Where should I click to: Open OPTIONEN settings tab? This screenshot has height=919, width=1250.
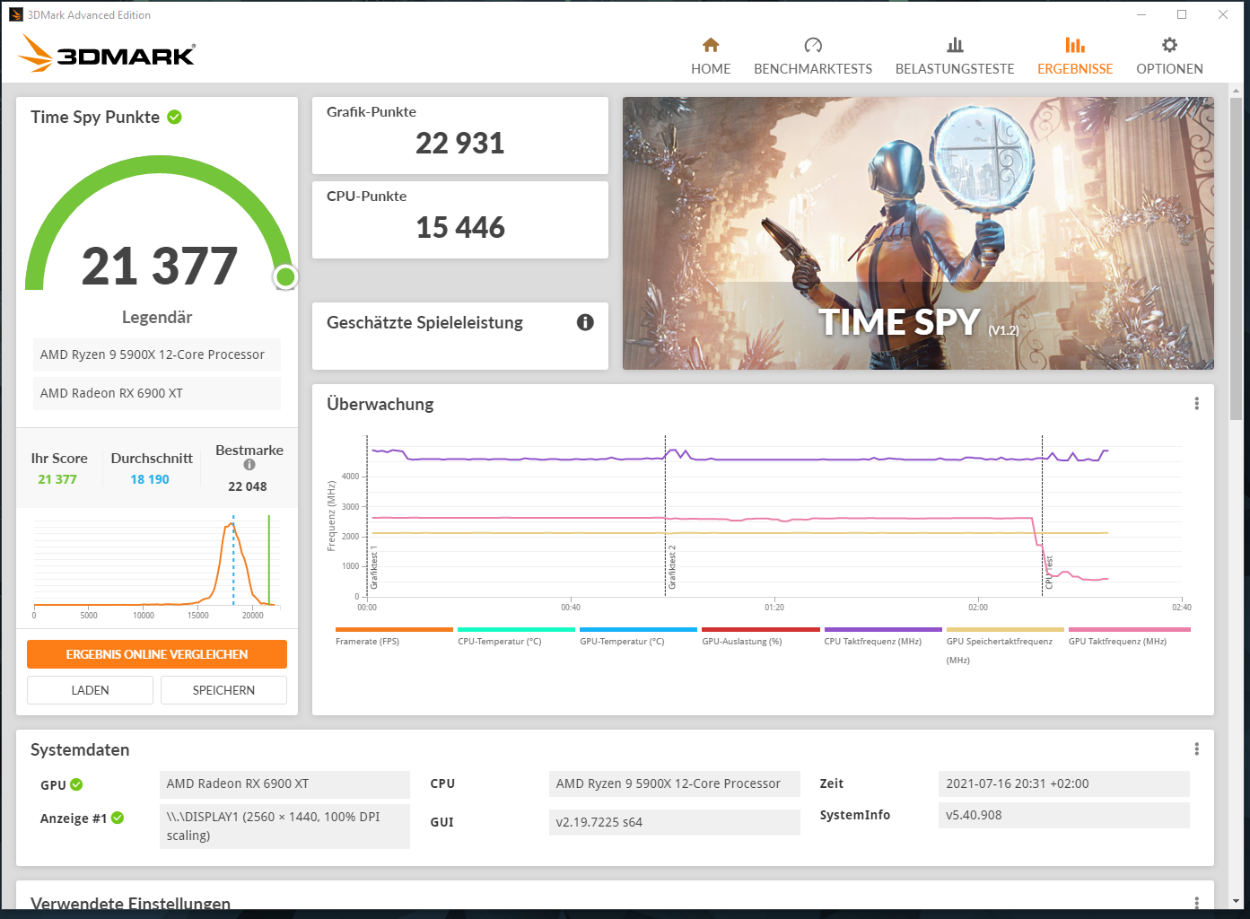pos(1169,57)
